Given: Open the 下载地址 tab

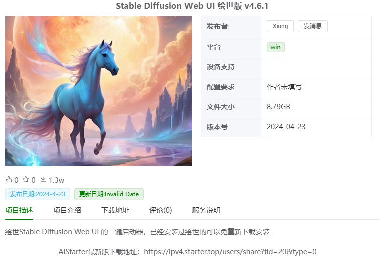Looking at the screenshot, I should point(115,210).
